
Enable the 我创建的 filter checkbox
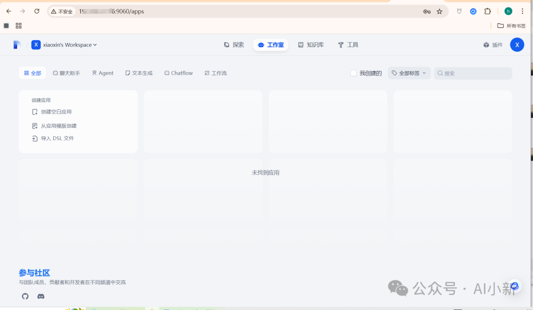(x=353, y=73)
